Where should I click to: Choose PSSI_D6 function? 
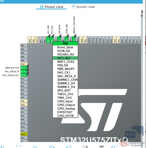click(65, 65)
